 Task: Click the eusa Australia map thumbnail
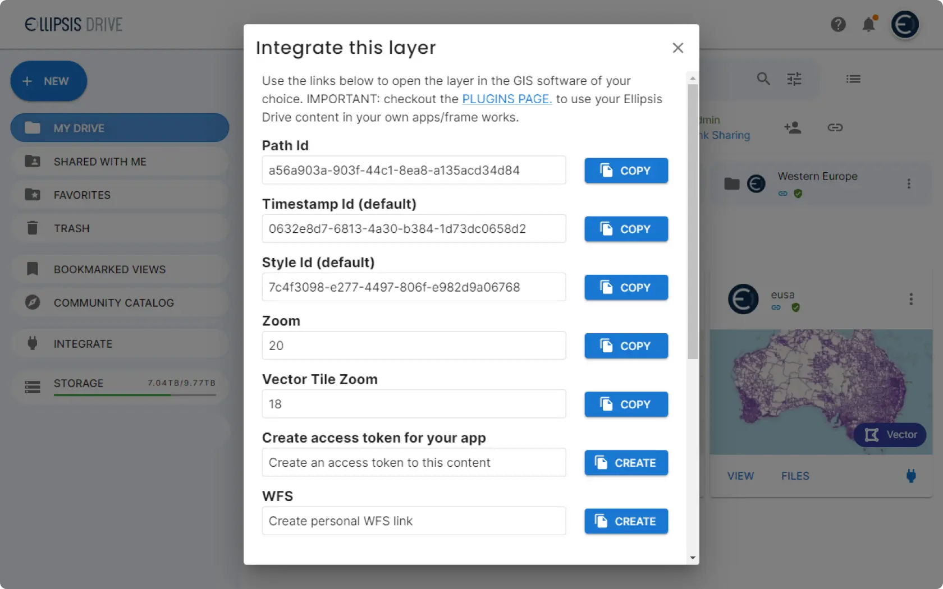point(821,392)
